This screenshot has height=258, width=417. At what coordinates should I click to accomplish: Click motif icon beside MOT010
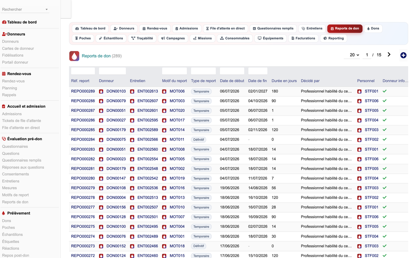pyautogui.click(x=164, y=207)
